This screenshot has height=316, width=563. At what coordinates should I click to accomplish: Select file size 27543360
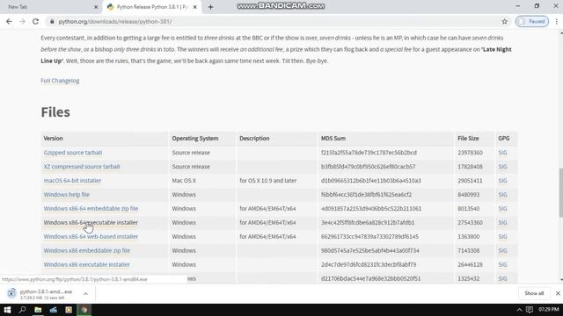tap(470, 222)
